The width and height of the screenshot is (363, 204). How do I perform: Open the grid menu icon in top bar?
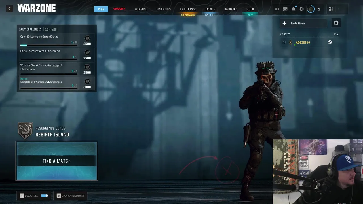(277, 9)
